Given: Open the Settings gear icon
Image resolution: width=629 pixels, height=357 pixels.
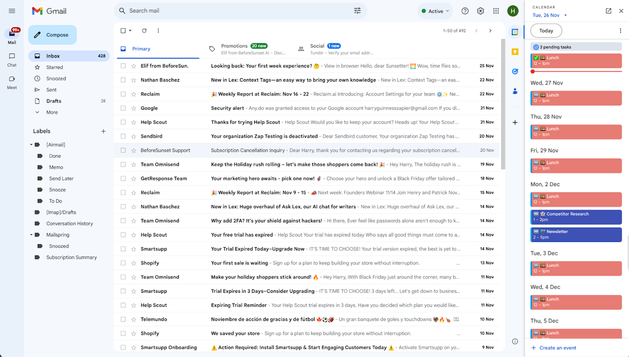Looking at the screenshot, I should (x=480, y=11).
